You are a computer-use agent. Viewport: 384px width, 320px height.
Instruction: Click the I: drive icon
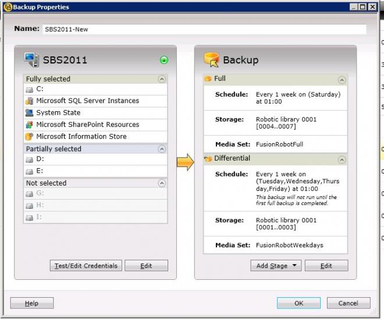pos(30,218)
